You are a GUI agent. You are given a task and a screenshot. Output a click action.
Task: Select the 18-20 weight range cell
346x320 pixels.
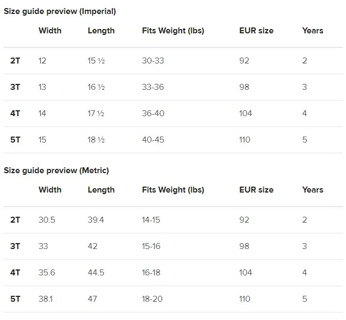pos(152,299)
